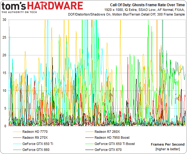Click the y-axis value 25
Viewport: 187px width, 154px height.
[4, 37]
